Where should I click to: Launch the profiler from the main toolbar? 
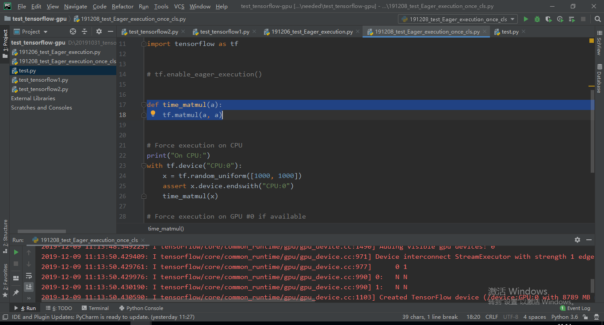point(560,19)
